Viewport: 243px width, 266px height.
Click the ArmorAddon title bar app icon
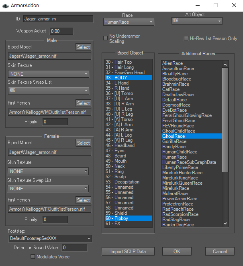(6, 6)
